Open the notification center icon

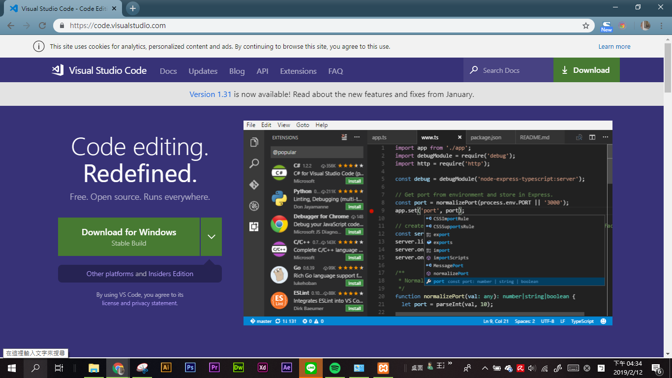[656, 368]
